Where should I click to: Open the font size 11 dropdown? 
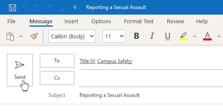[x=114, y=36]
